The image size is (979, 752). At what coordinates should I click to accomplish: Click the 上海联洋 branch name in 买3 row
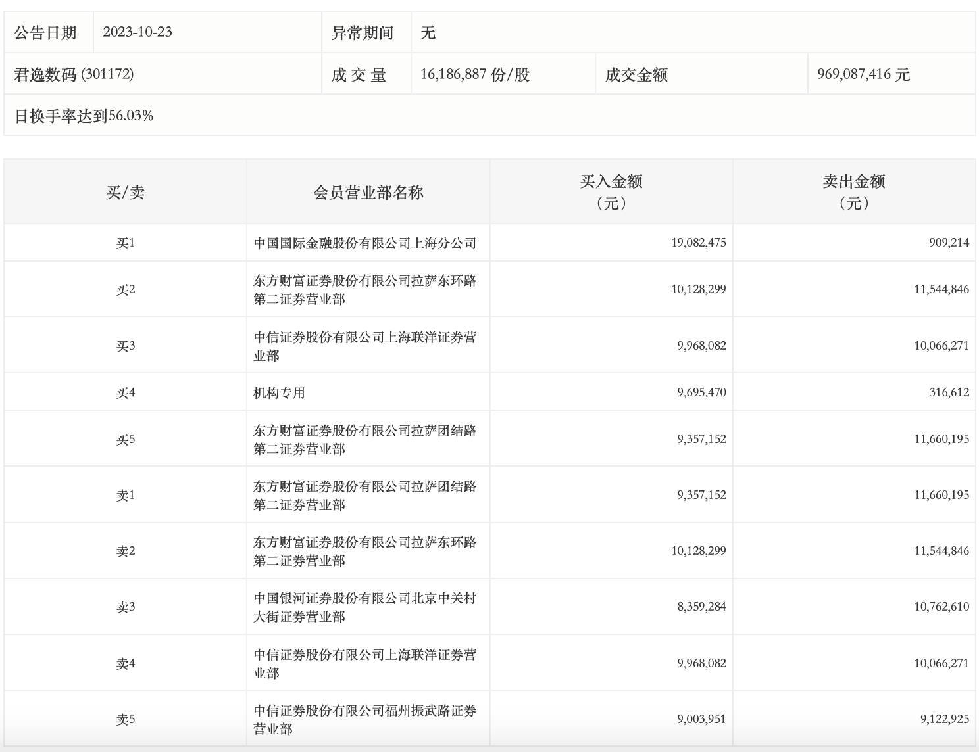coord(365,346)
